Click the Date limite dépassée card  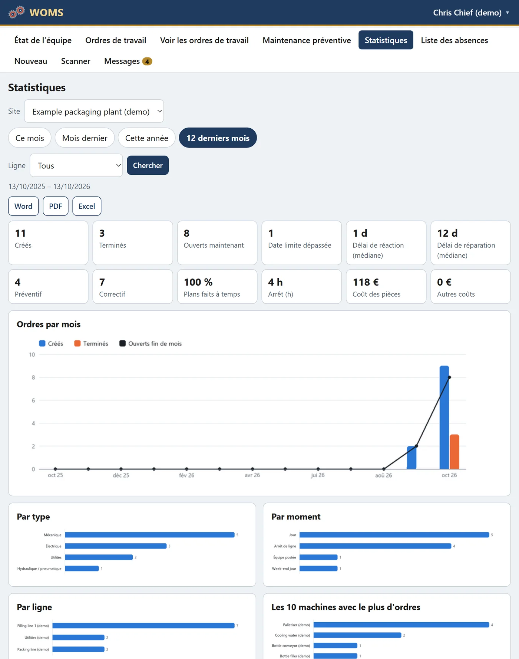tap(302, 243)
